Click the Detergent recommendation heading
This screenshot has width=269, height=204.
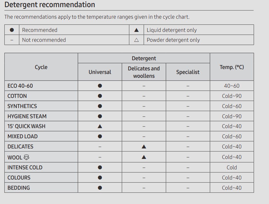[50, 5]
